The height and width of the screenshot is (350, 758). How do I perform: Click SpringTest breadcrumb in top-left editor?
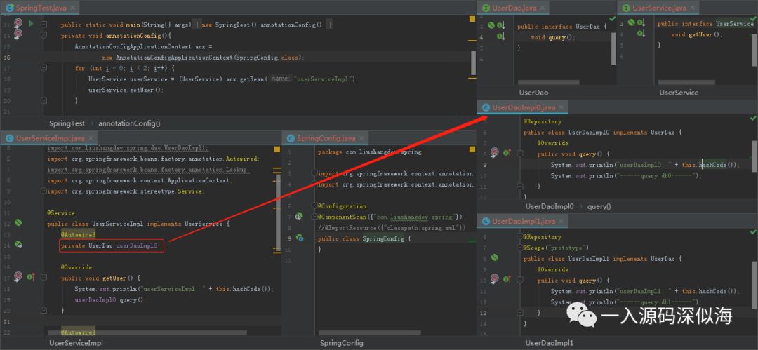67,123
